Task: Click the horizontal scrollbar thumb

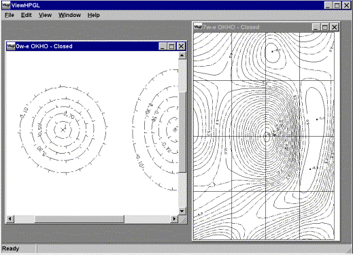Action: click(x=80, y=219)
